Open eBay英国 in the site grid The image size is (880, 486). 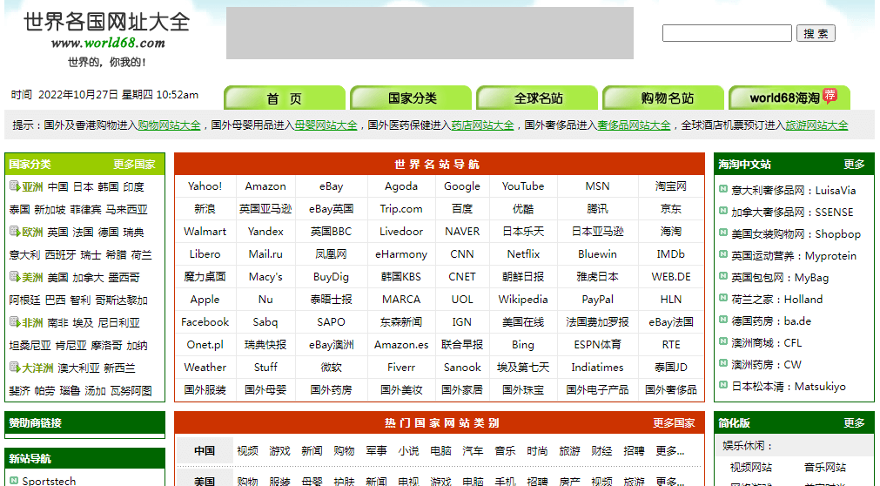click(331, 209)
